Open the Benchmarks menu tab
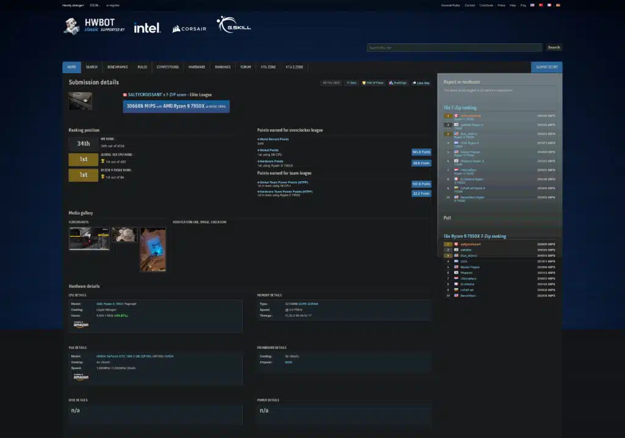This screenshot has height=438, width=625. point(118,67)
